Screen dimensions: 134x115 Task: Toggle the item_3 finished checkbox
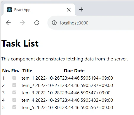click(x=14, y=92)
